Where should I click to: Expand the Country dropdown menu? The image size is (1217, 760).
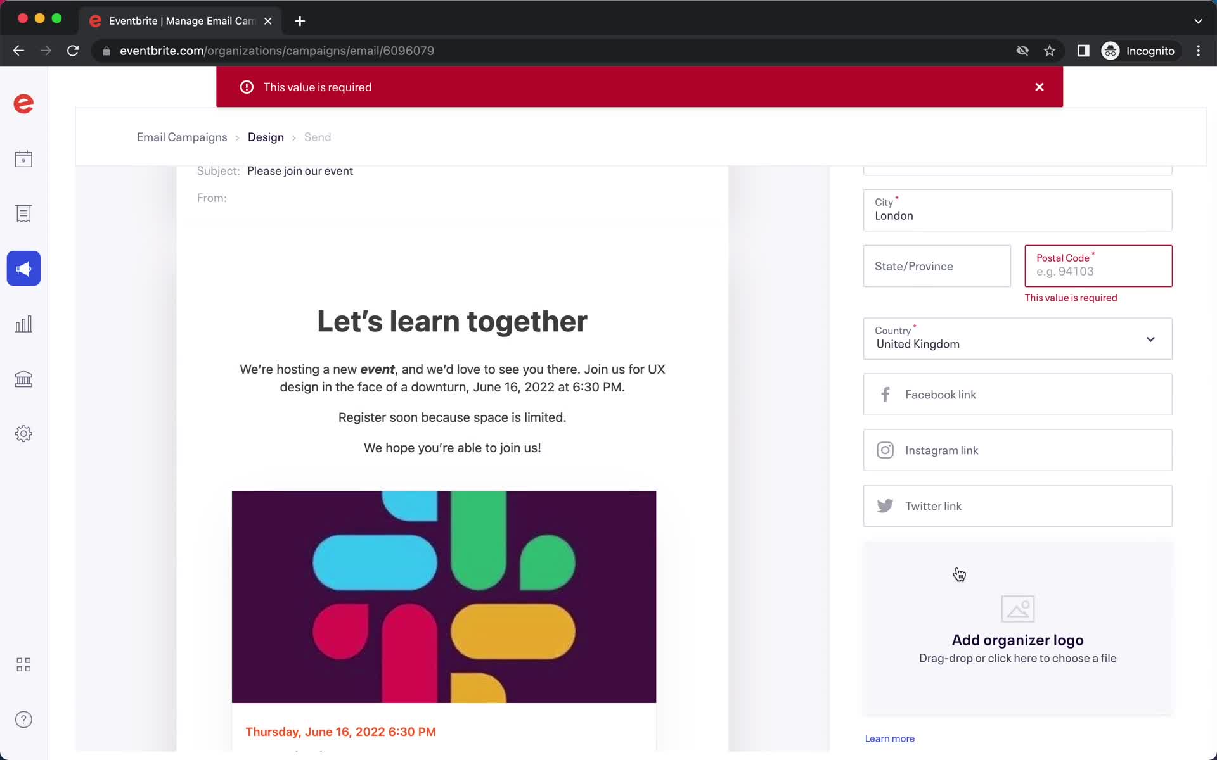coord(1016,339)
